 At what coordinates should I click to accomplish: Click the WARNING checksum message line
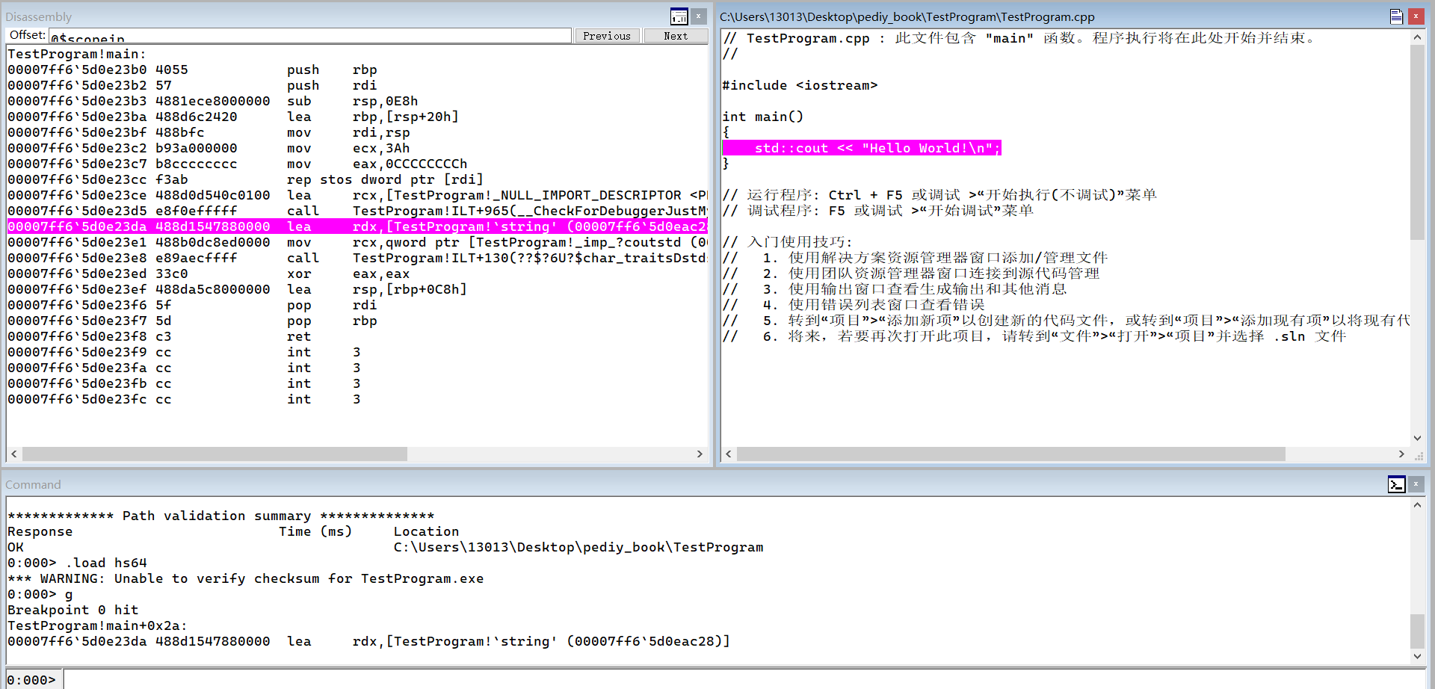(246, 578)
